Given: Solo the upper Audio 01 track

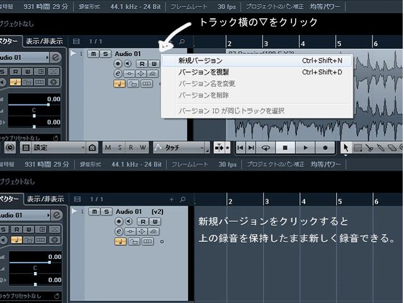Looking at the screenshot, I should click(x=104, y=54).
